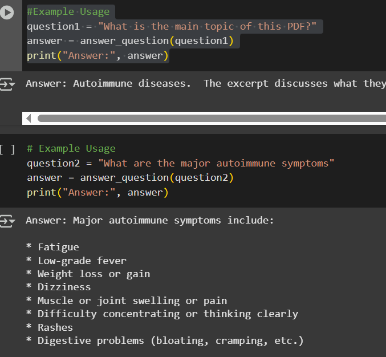Click the 'answer = answer_question(question2)' line

click(x=130, y=177)
